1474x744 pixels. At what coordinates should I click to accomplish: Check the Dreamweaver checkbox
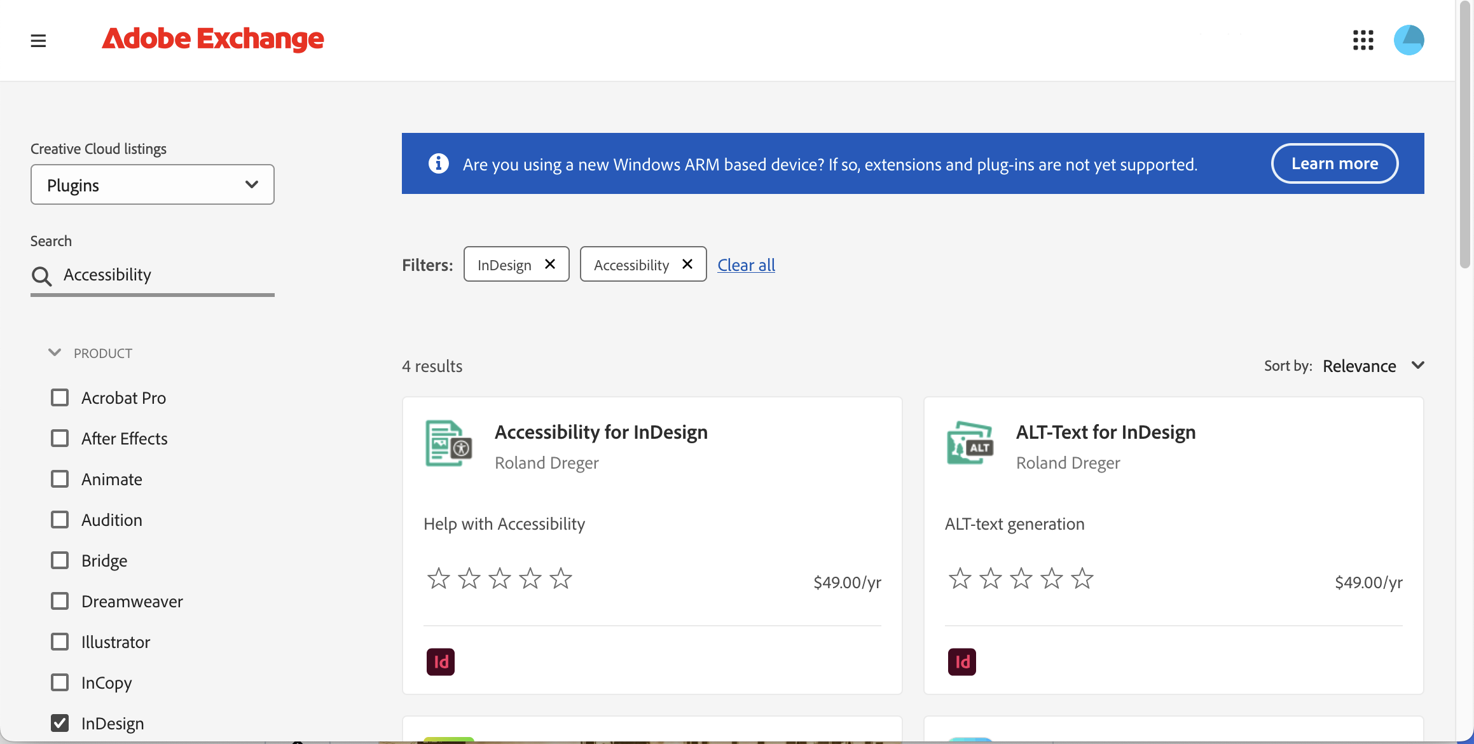point(60,601)
